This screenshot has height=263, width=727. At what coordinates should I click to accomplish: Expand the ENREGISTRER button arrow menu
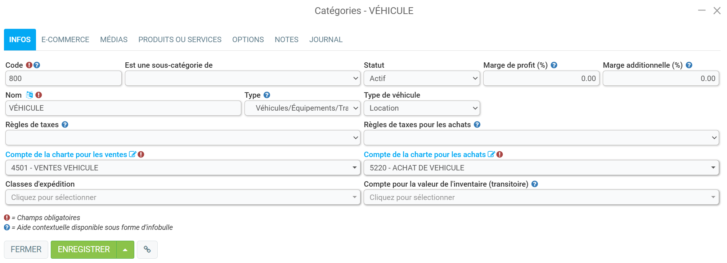[125, 250]
